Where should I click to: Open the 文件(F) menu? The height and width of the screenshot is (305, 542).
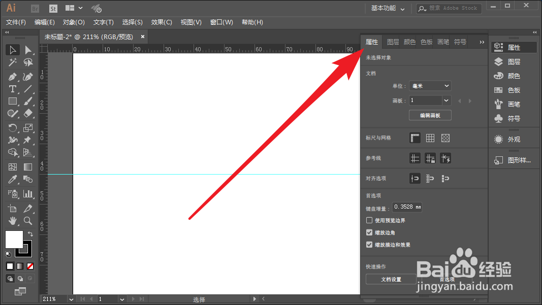coord(16,22)
